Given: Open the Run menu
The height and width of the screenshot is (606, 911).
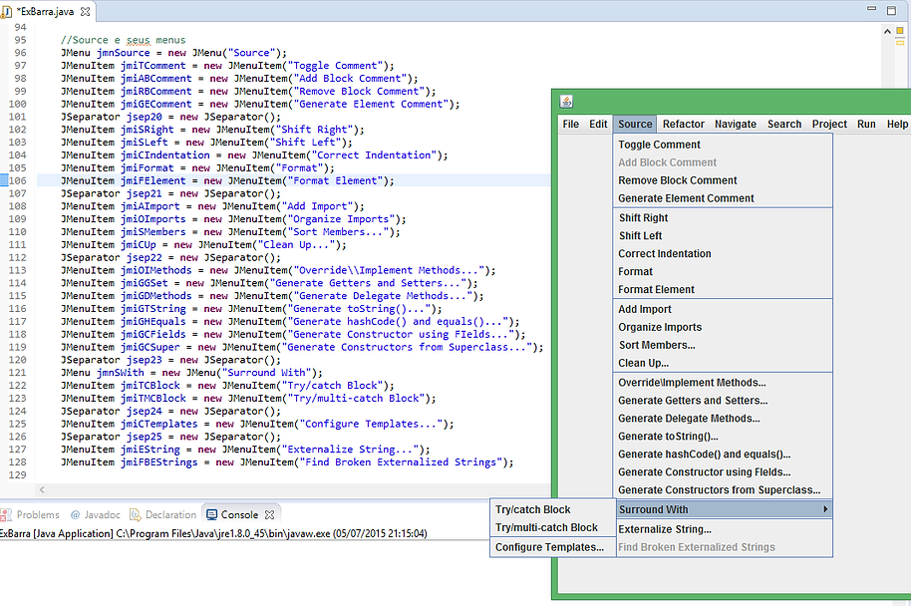Looking at the screenshot, I should click(x=866, y=124).
